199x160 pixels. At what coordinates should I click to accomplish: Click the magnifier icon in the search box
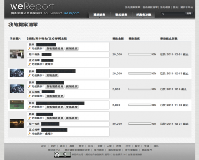[x=163, y=14]
